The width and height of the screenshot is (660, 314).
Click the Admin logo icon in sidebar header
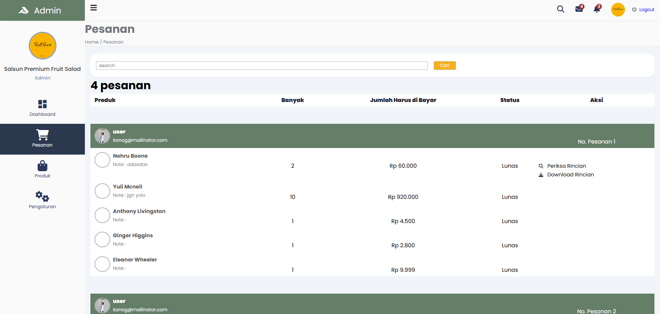[23, 11]
